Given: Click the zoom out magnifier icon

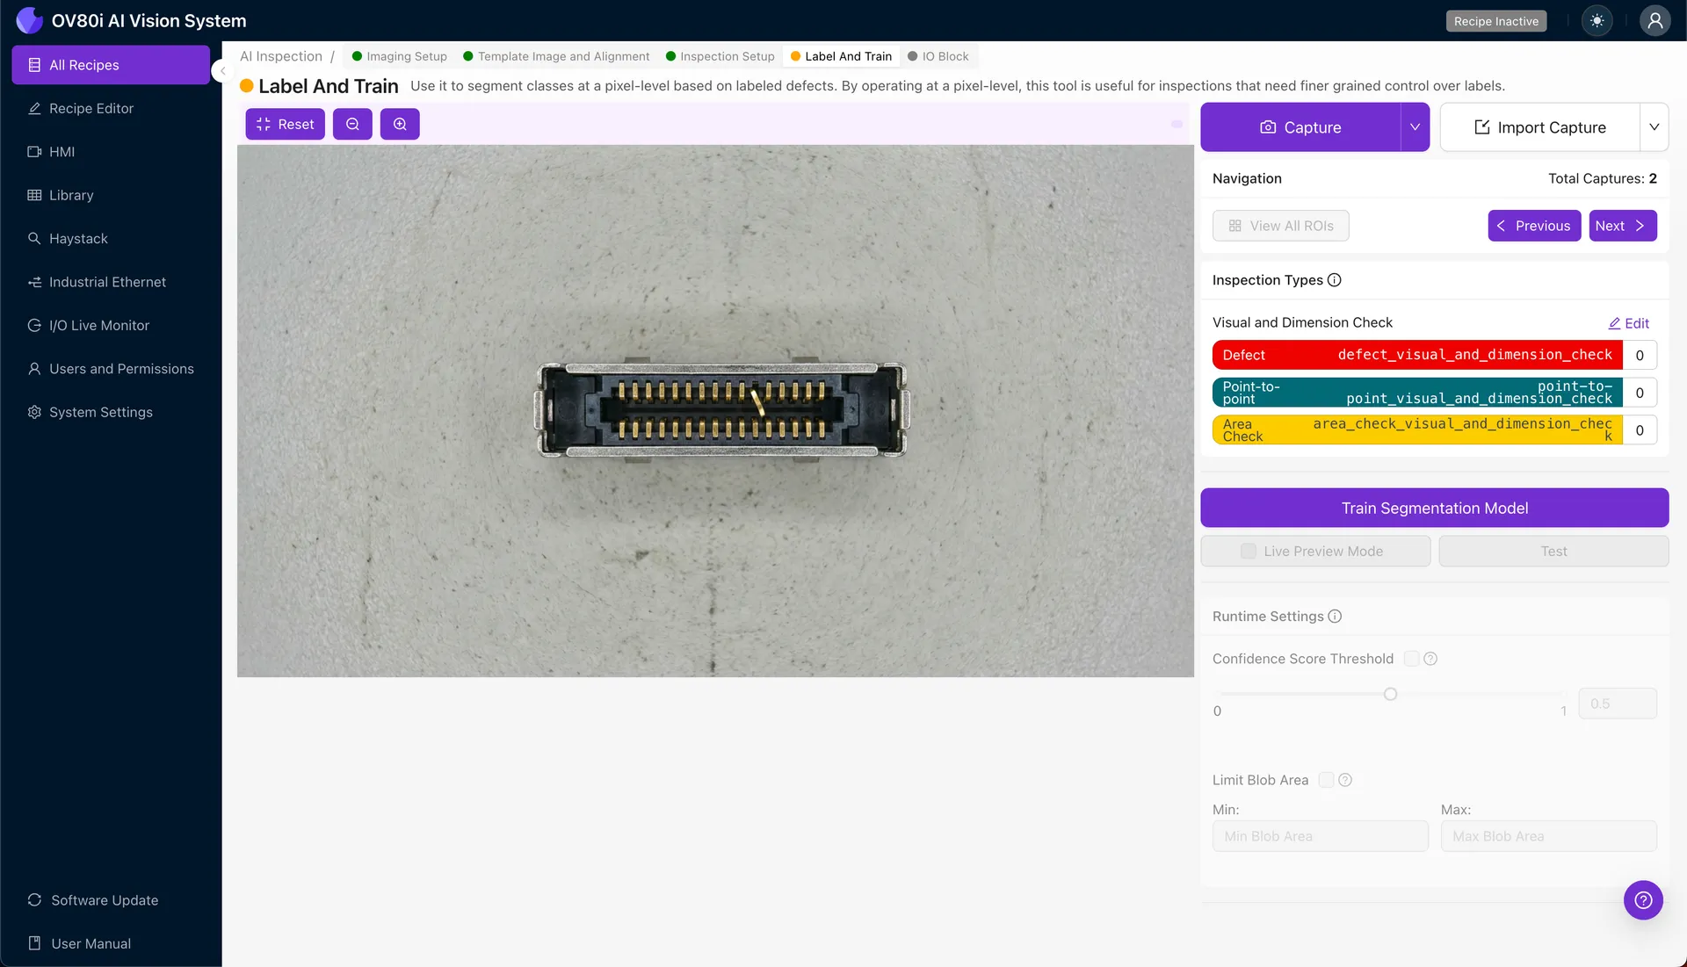Looking at the screenshot, I should pyautogui.click(x=352, y=125).
